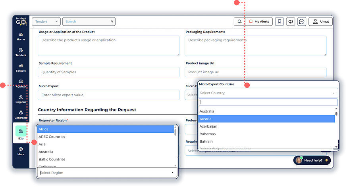Image resolution: width=347 pixels, height=187 pixels.
Task: Open the Regions sidebar section
Action: click(21, 99)
